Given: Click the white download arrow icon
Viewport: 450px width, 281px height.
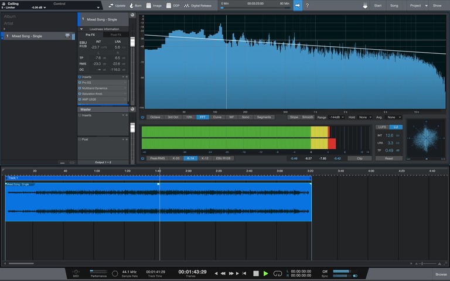Looking at the screenshot, I should point(365,6).
